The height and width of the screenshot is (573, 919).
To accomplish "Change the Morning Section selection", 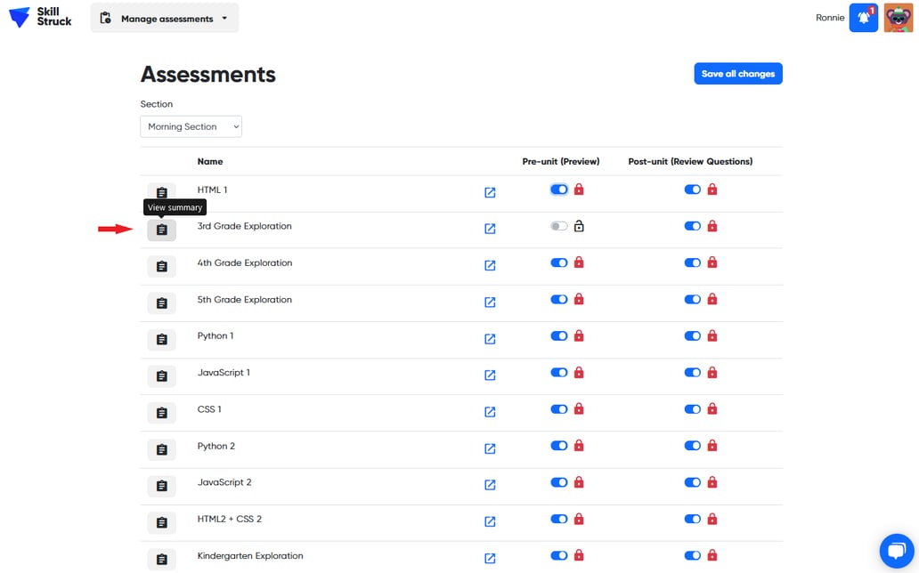I will point(191,126).
